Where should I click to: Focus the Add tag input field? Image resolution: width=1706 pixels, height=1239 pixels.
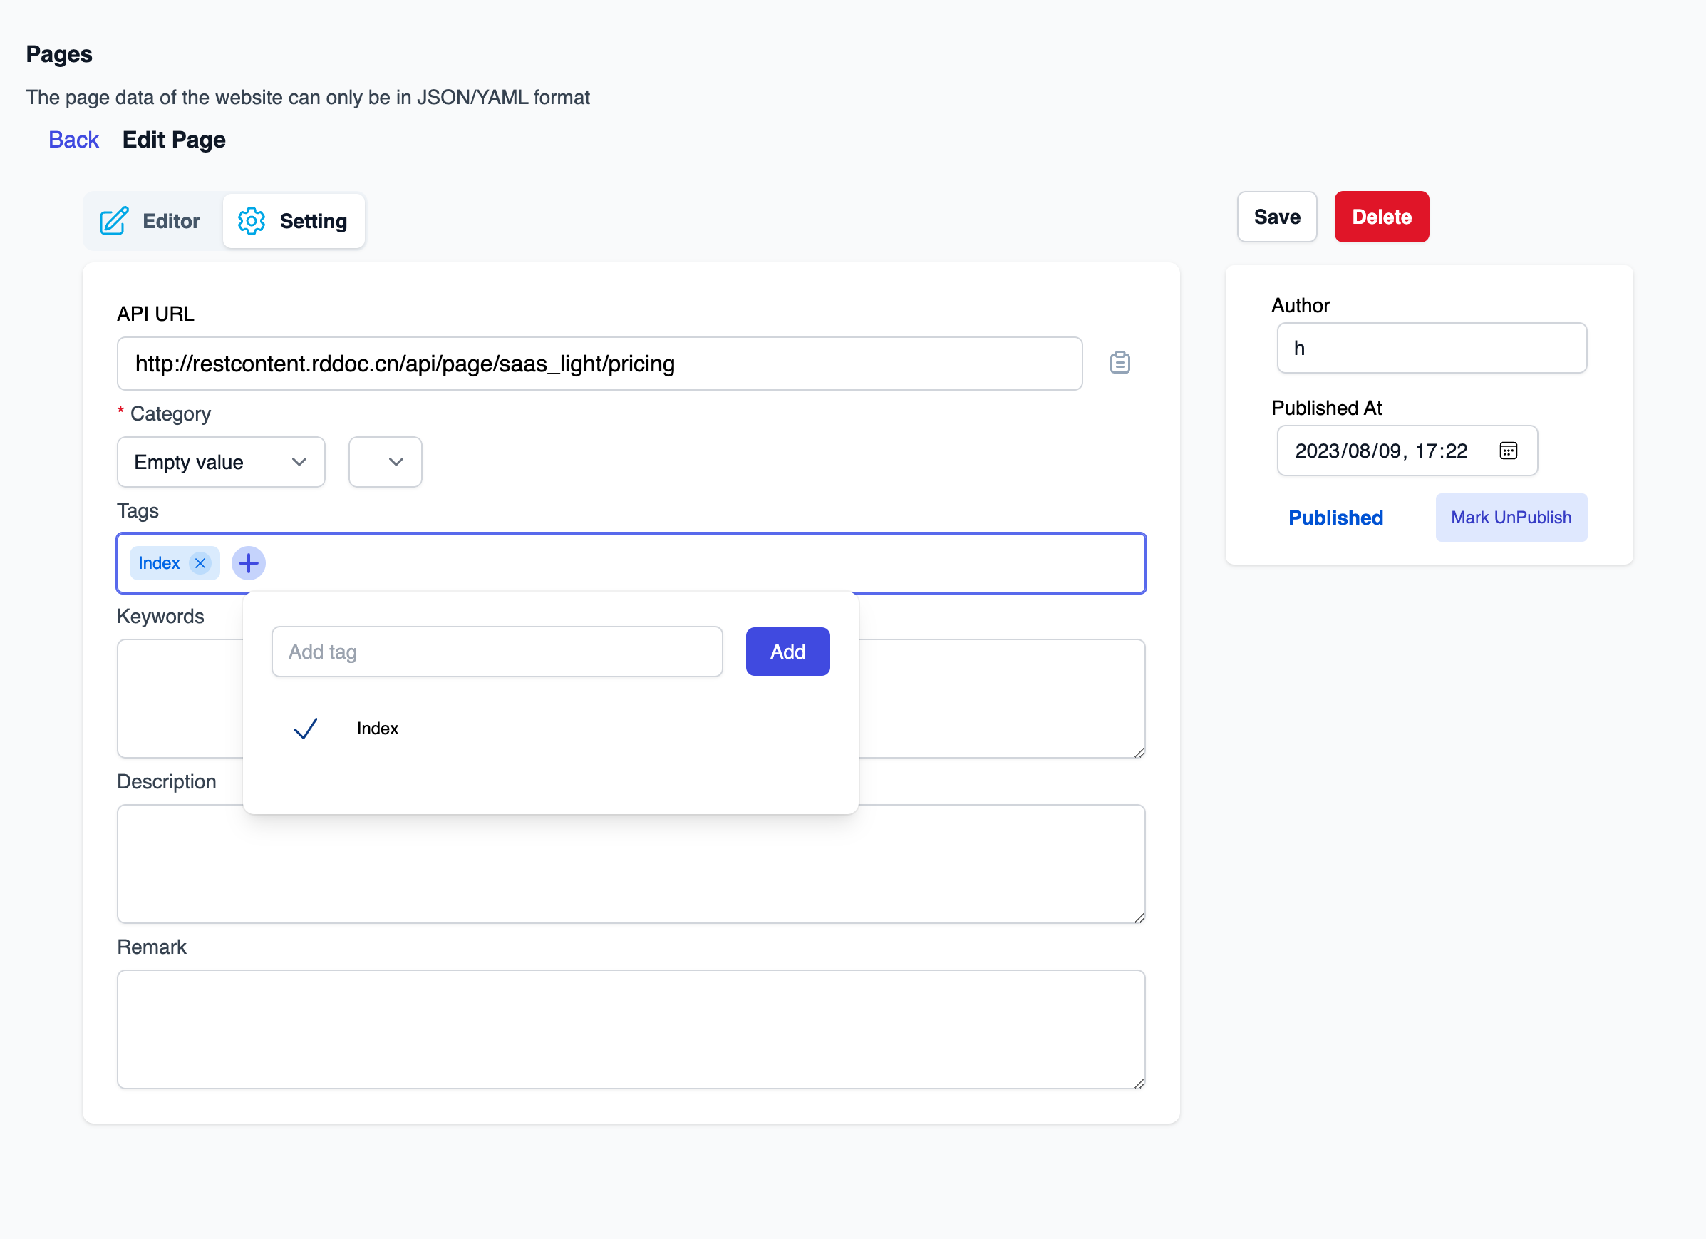[x=497, y=652]
